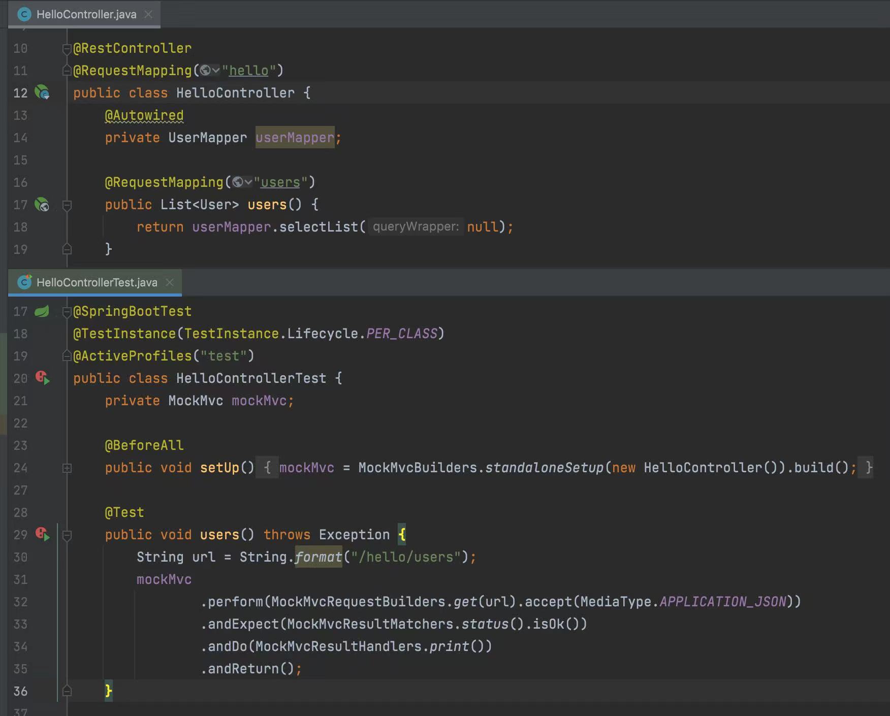Viewport: 890px width, 716px height.
Task: Click the @BeforeAll annotation
Action: (144, 445)
